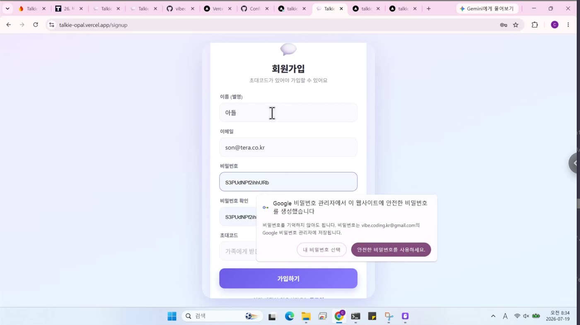Open Task View on the taskbar
The width and height of the screenshot is (580, 325).
(x=272, y=317)
